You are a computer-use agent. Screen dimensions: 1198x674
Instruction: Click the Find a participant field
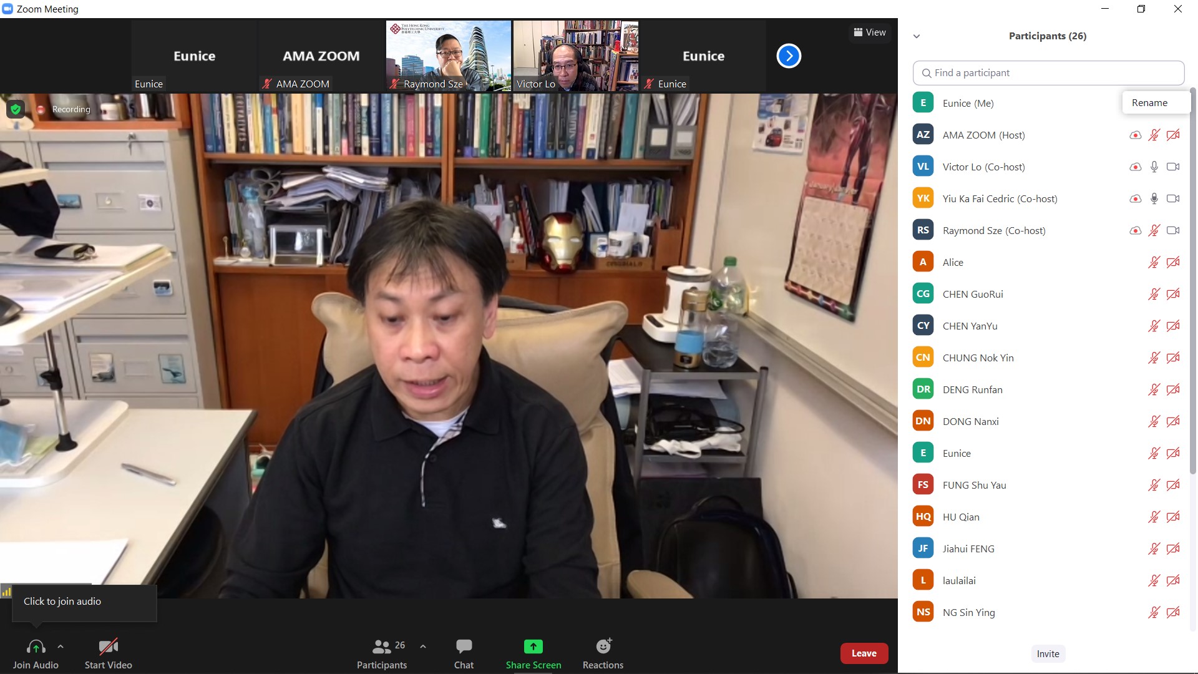click(1048, 73)
